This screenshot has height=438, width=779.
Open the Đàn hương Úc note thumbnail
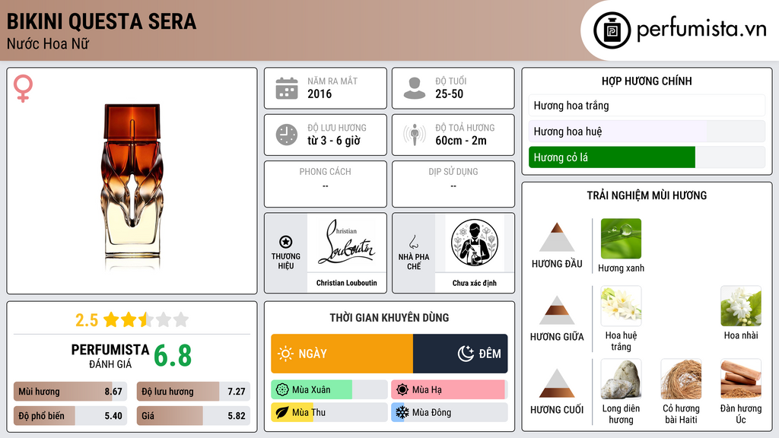click(741, 379)
